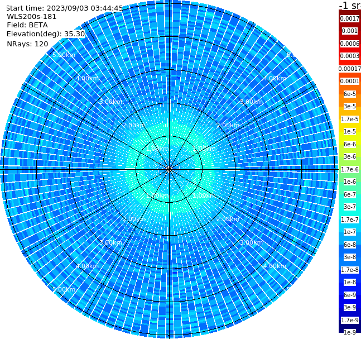Click the 6e-5 colorbar label
Viewport: 361px width, 339px height.
point(350,94)
